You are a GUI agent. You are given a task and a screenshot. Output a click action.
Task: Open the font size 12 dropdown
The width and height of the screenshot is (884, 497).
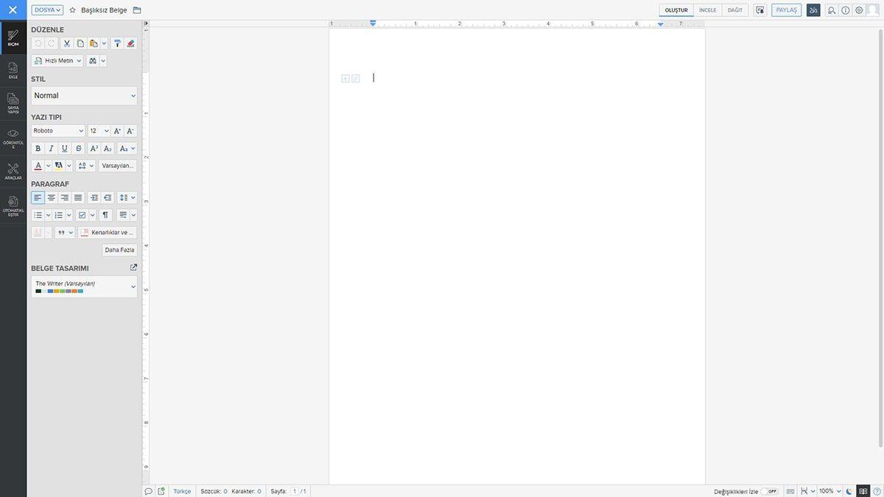point(99,130)
